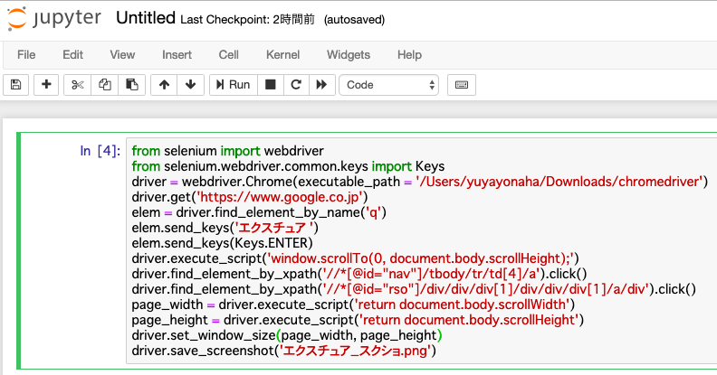Click the 'from selenium import webdriver' line
The height and width of the screenshot is (375, 717).
click(x=228, y=151)
